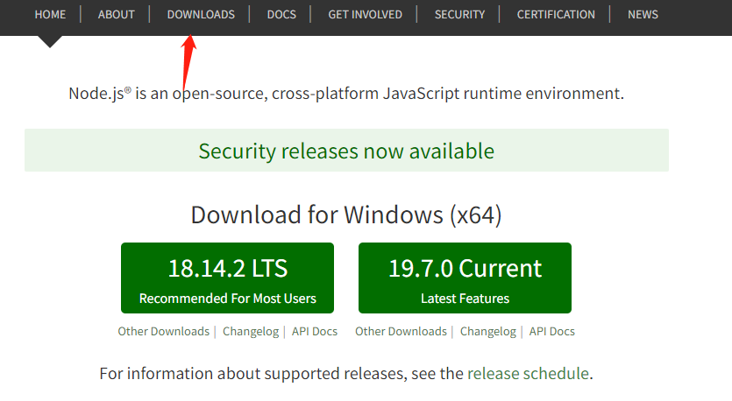This screenshot has height=401, width=732.
Task: Open Other Downloads under 18.14.2 LTS
Action: point(163,331)
